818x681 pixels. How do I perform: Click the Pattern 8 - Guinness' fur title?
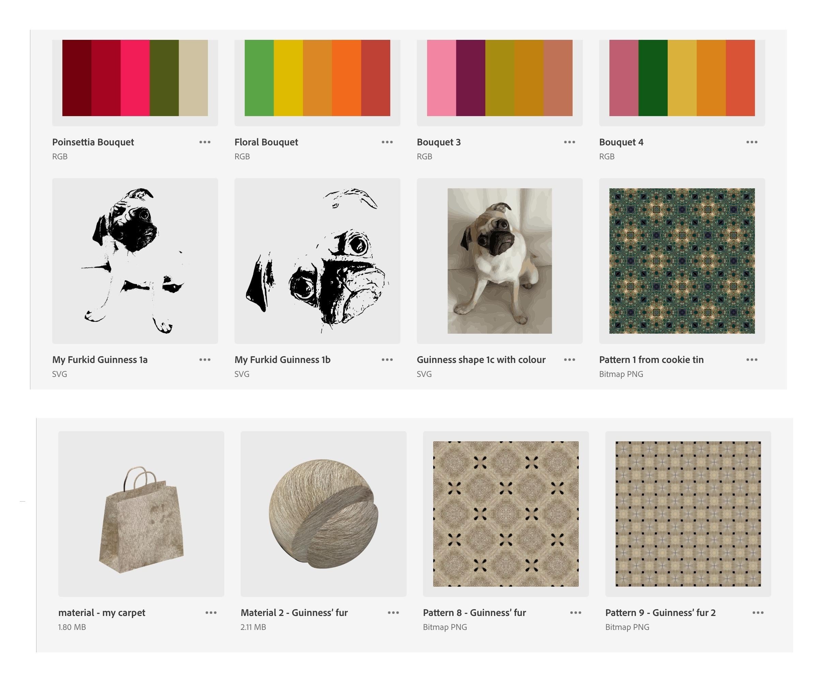(x=474, y=613)
